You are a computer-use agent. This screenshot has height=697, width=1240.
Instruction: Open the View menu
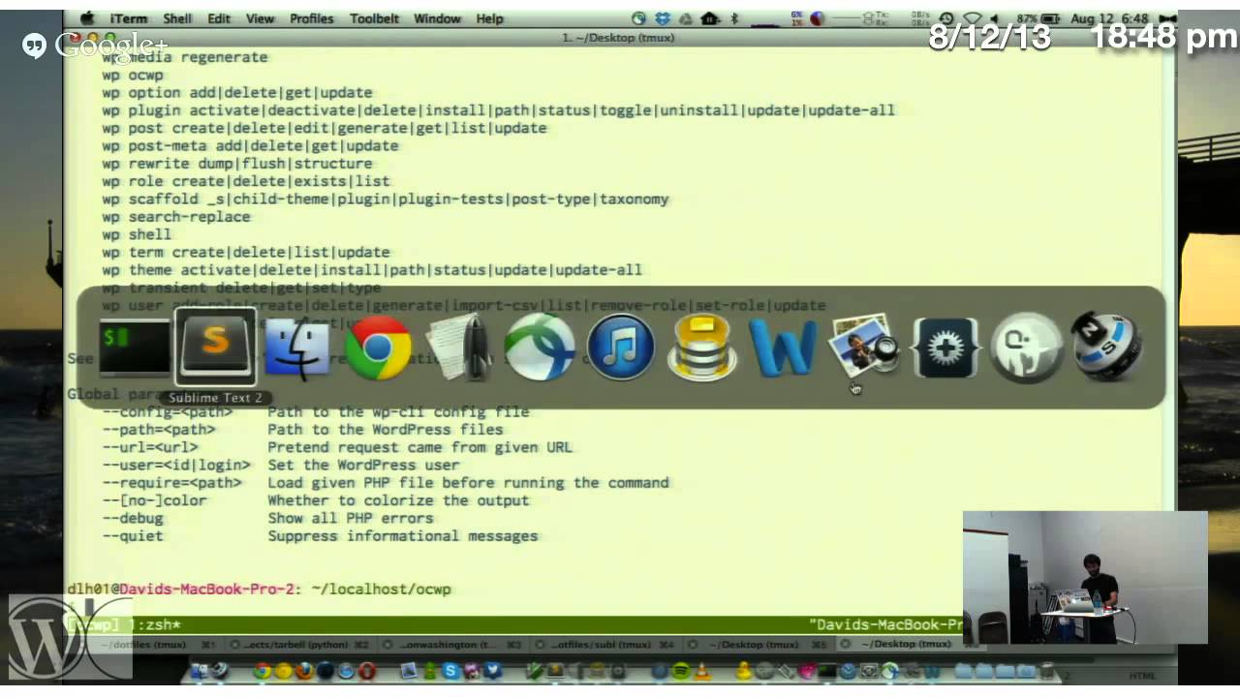click(x=260, y=18)
